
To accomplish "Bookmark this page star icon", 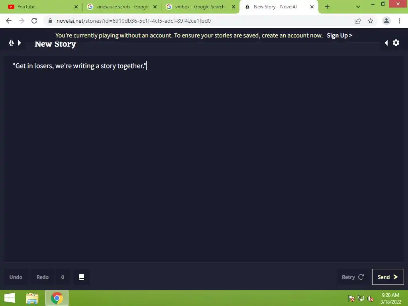I will tap(371, 21).
